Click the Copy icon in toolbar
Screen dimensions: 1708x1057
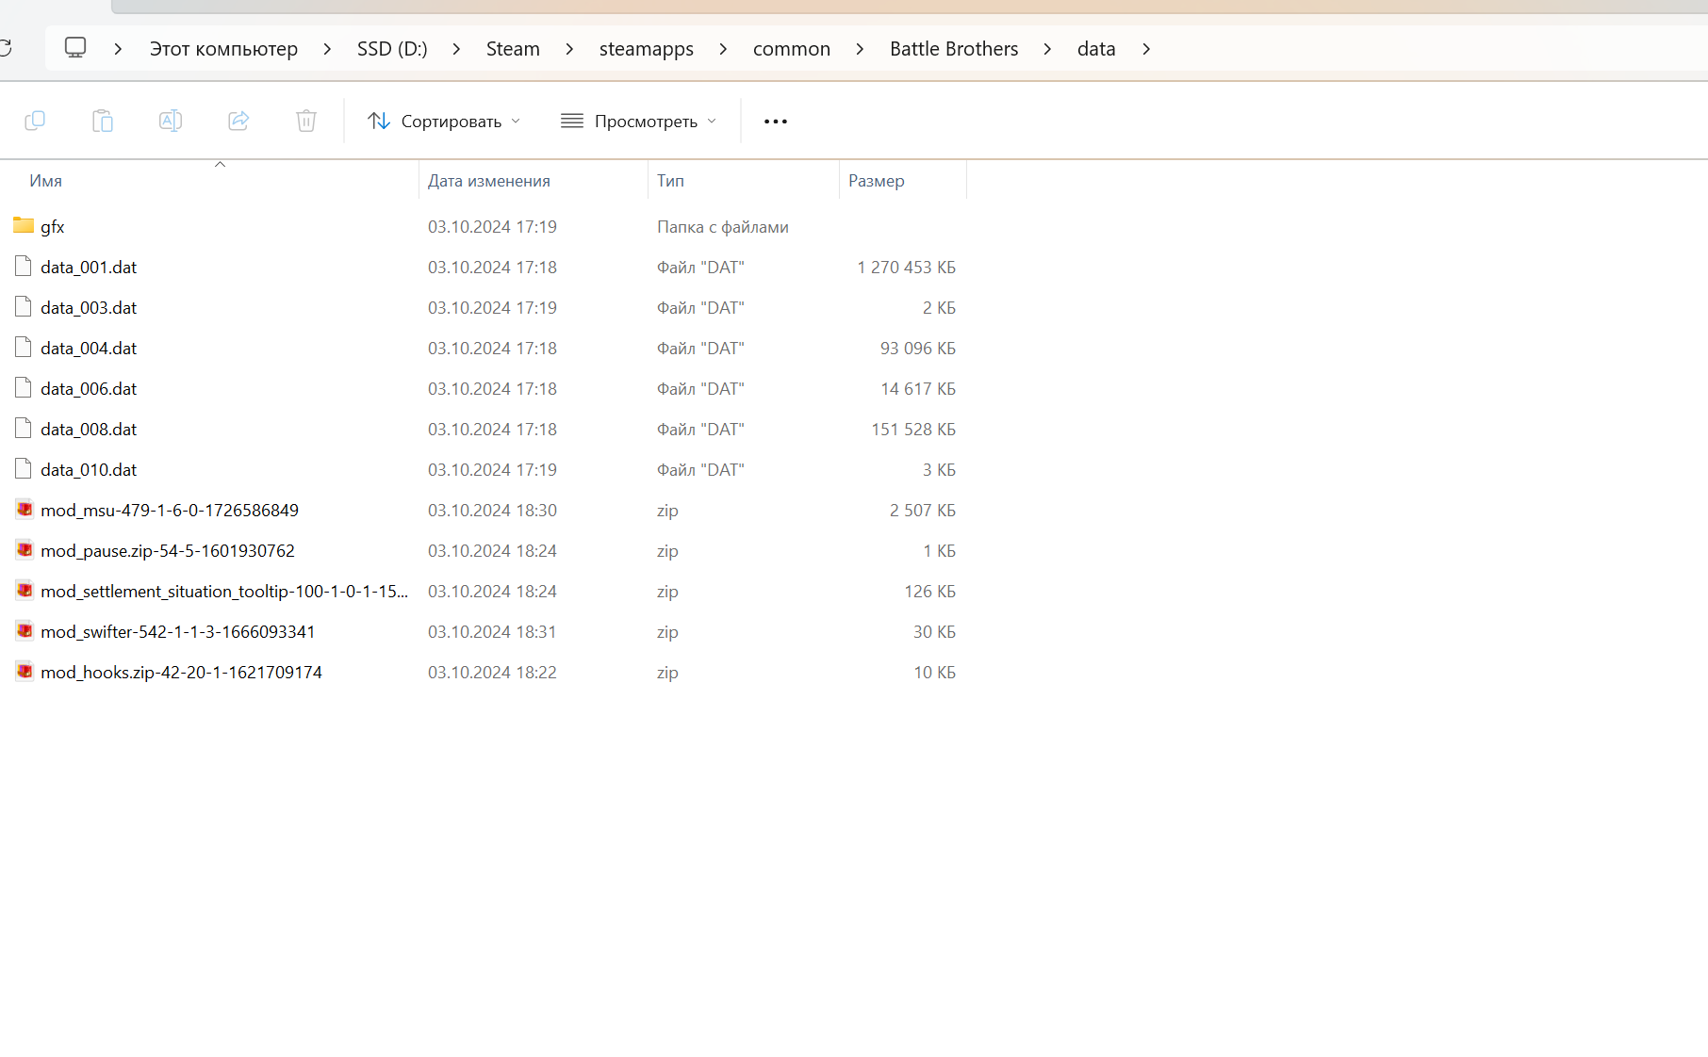coord(35,121)
